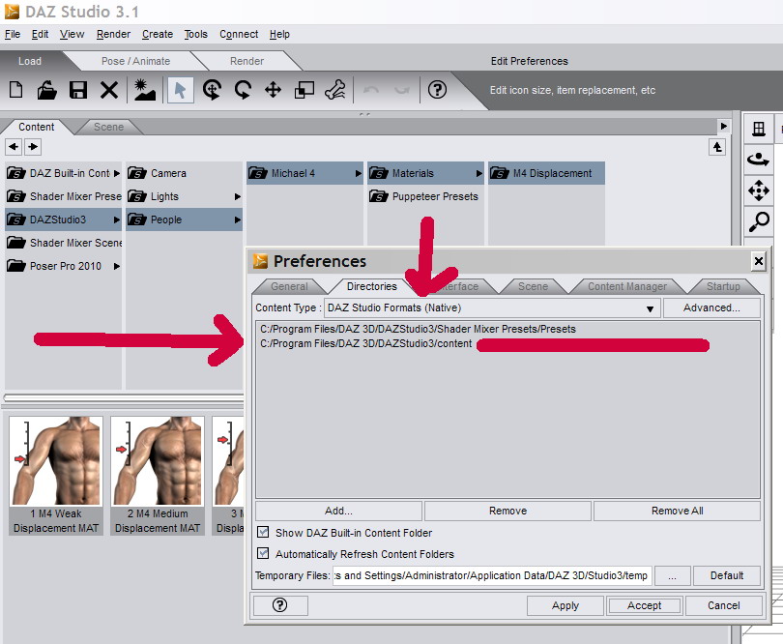The width and height of the screenshot is (783, 644).
Task: Open the Render menu
Action: [113, 34]
